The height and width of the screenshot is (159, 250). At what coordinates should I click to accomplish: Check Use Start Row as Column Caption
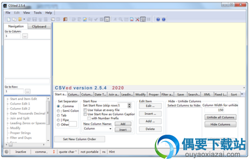[85, 114]
